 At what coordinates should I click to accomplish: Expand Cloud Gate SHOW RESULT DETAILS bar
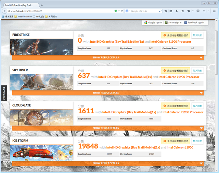108,128
